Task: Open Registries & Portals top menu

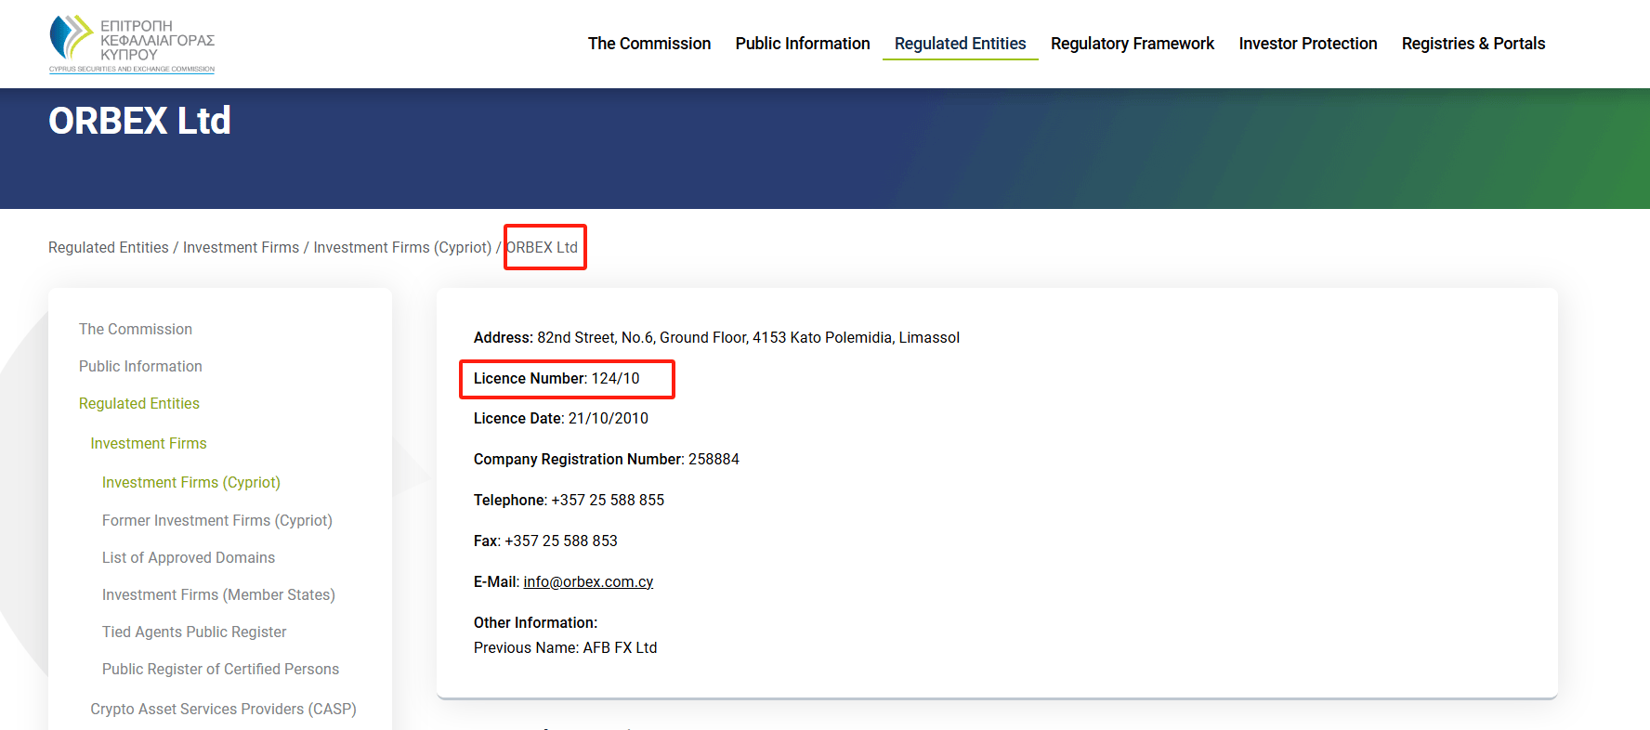Action: point(1473,44)
